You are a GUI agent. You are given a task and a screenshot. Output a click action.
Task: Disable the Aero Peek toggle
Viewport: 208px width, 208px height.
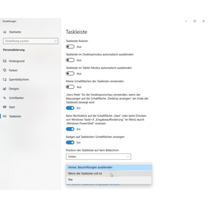coord(70,108)
